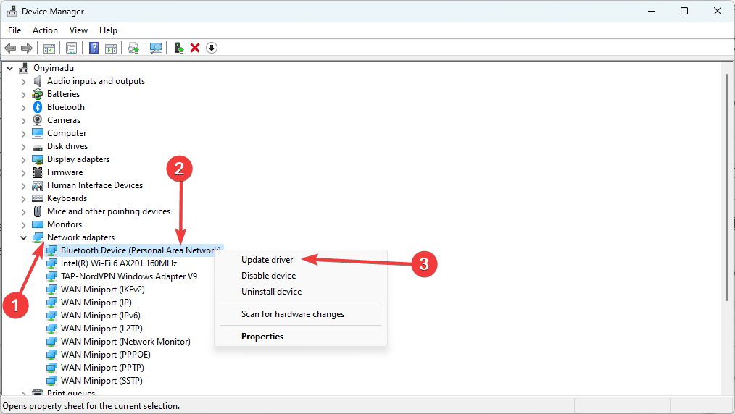The height and width of the screenshot is (414, 735).
Task: Collapse the Network adapters node
Action: 23,237
